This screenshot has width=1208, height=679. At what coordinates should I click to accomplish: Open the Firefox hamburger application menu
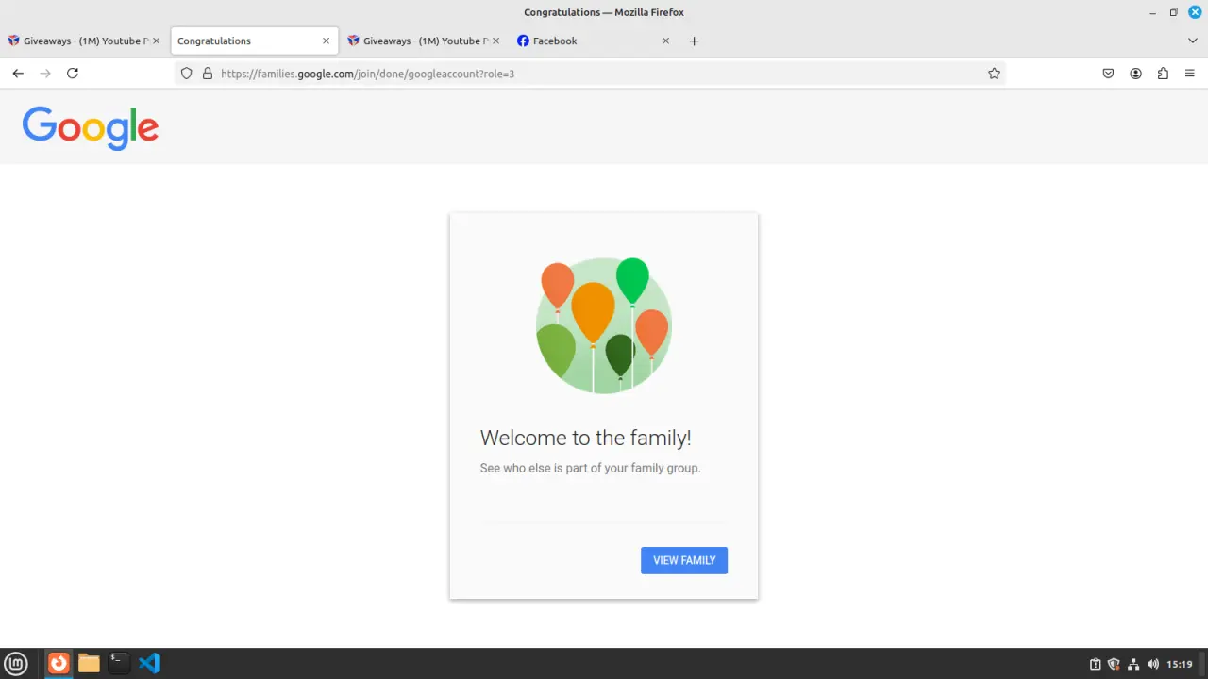[1189, 74]
